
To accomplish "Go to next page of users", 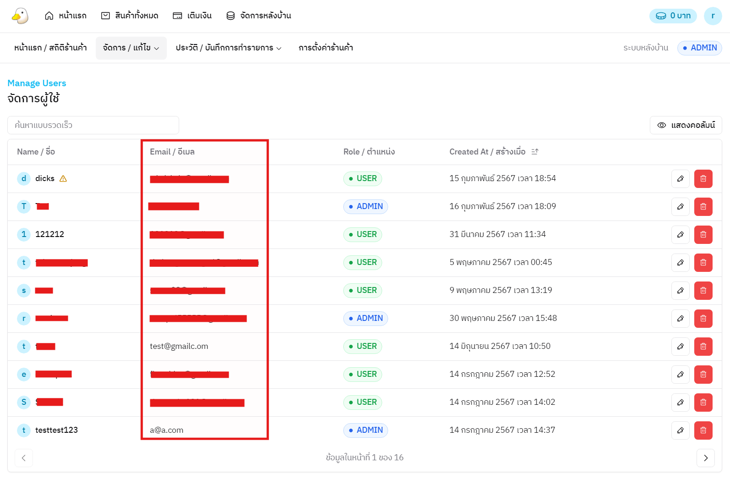I will pos(705,458).
